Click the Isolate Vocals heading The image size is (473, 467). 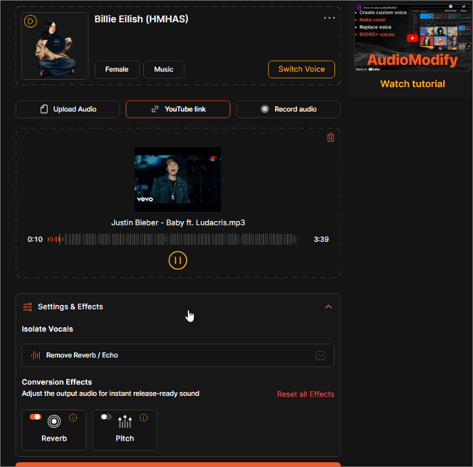47,329
